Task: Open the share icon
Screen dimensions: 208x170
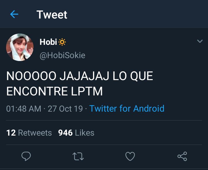Action: point(182,156)
